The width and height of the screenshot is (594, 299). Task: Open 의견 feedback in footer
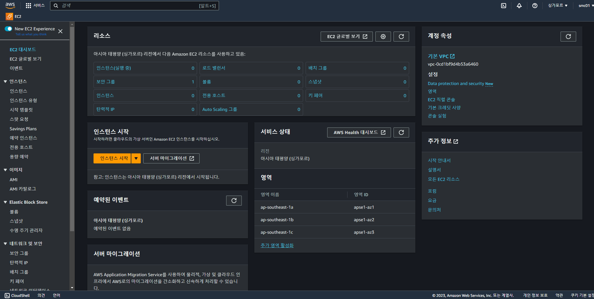41,296
